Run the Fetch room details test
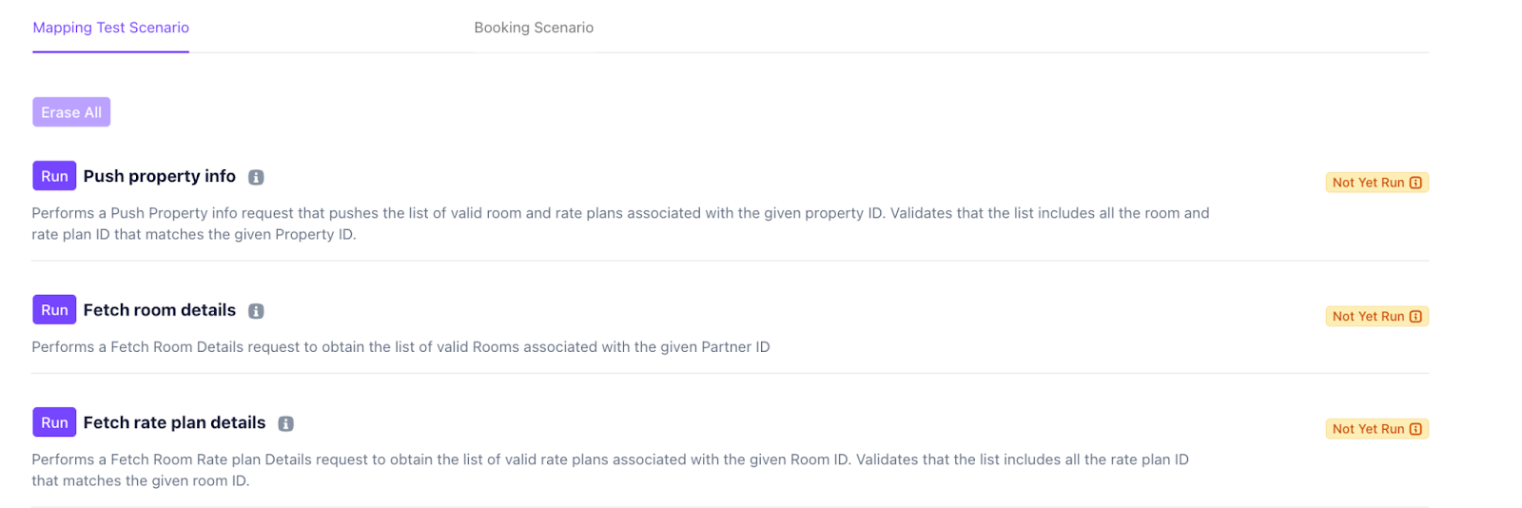The height and width of the screenshot is (508, 1522). (x=54, y=310)
